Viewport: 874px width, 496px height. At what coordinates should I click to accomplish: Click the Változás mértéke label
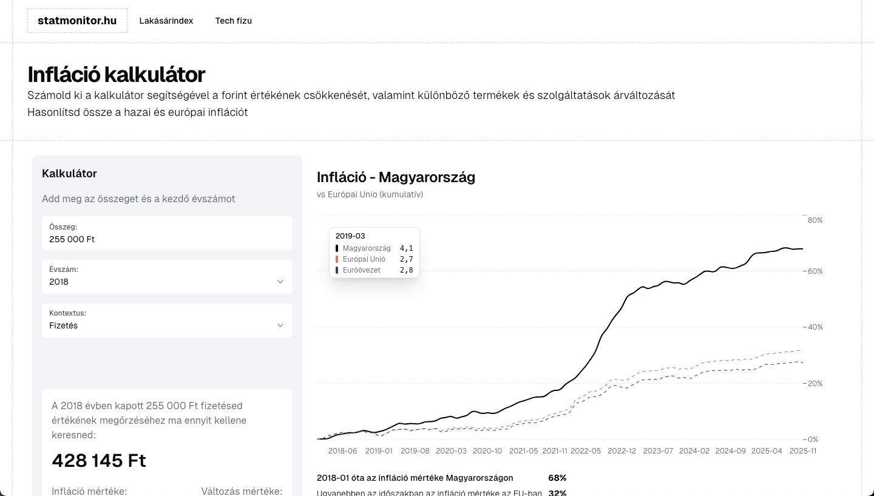242,491
